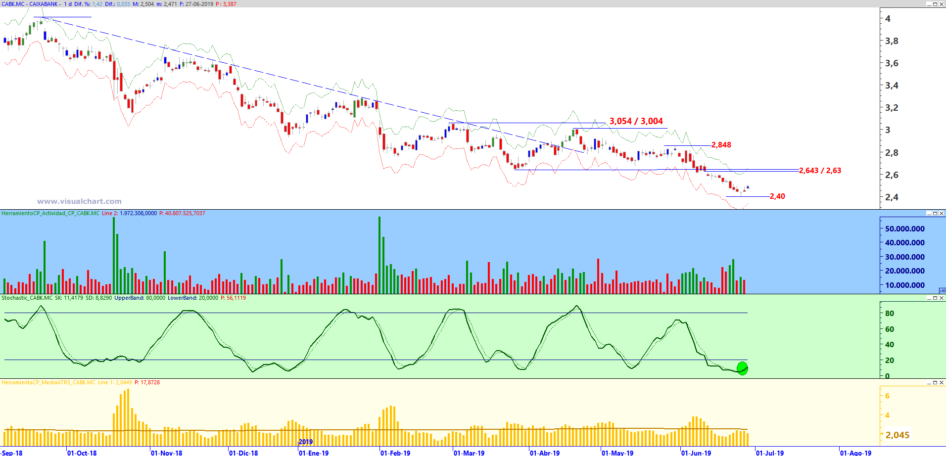Click the 01-May-19 date on time axis
The height and width of the screenshot is (456, 946).
point(617,453)
